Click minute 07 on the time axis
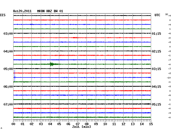The height and width of the screenshot is (131, 172). point(78,124)
